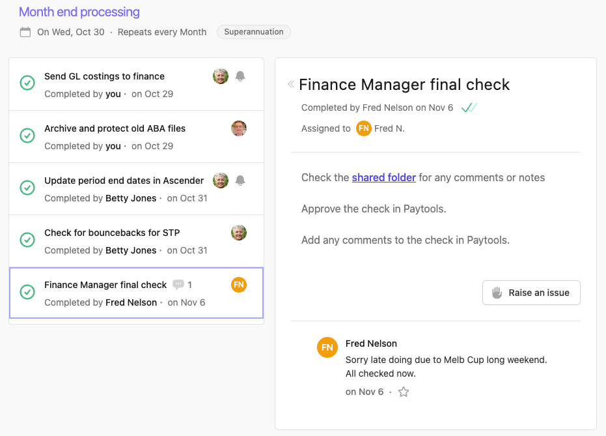Screen dimensions: 606x436
Task: Click FN avatar beside Fred Nelson's comment
Action: pyautogui.click(x=327, y=347)
